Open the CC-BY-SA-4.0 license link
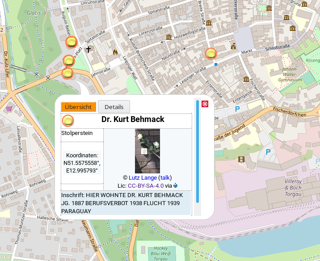 (145, 185)
